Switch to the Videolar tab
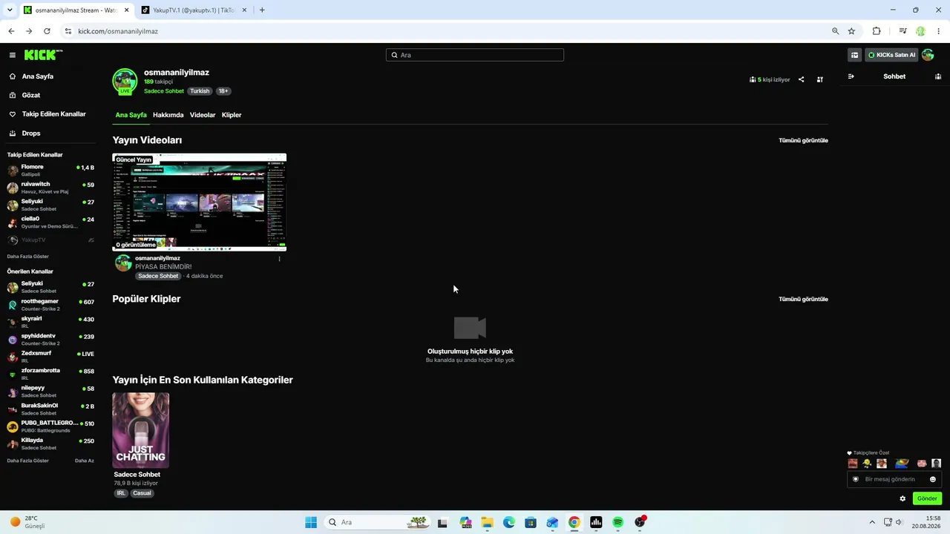Viewport: 950px width, 534px height. pos(203,115)
